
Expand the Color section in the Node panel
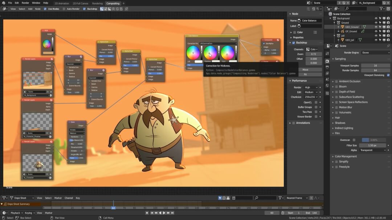click(291, 33)
